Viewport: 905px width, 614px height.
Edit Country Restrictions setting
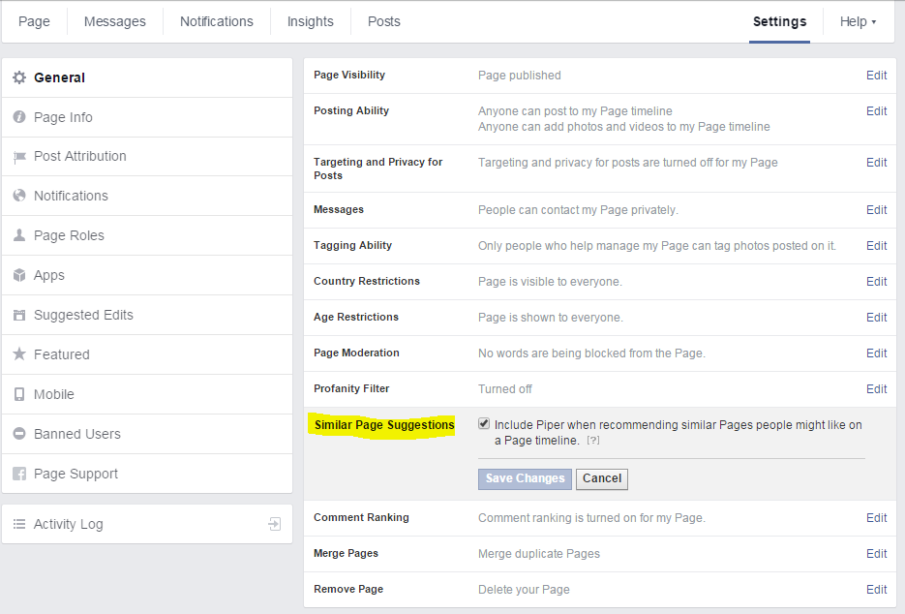(x=876, y=281)
